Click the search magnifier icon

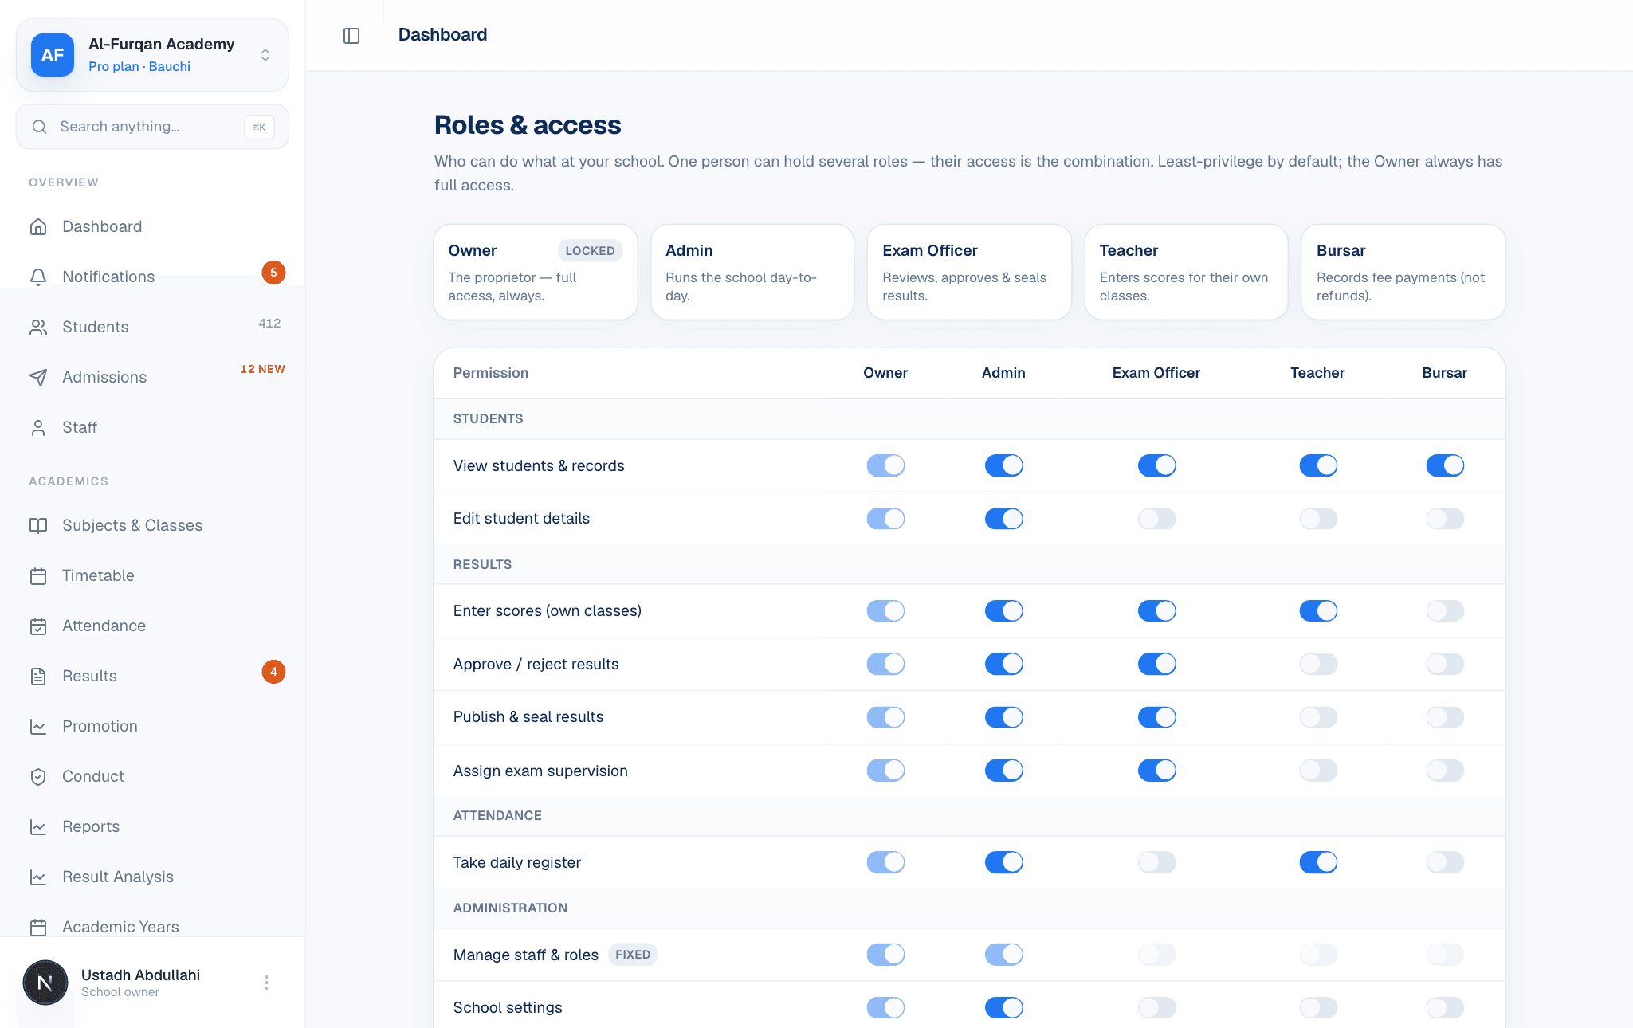[39, 127]
